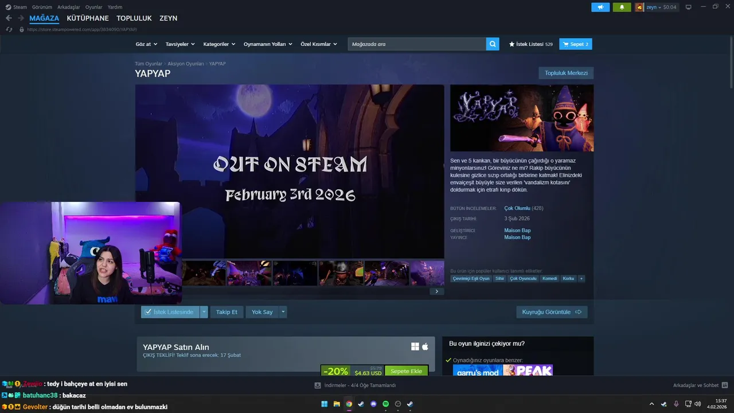Open the arrow beside İstek Listesinde
734x413 pixels.
[x=204, y=312]
